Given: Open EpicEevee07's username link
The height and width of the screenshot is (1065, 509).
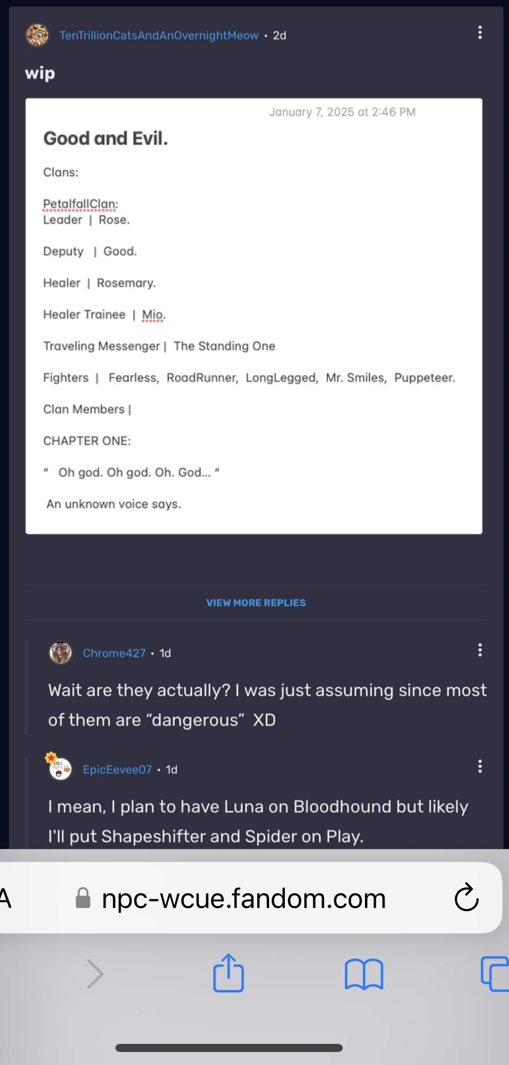Looking at the screenshot, I should tap(117, 769).
